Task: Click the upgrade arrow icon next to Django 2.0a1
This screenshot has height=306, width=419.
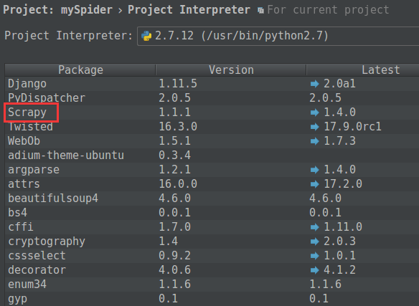Action: click(x=314, y=84)
